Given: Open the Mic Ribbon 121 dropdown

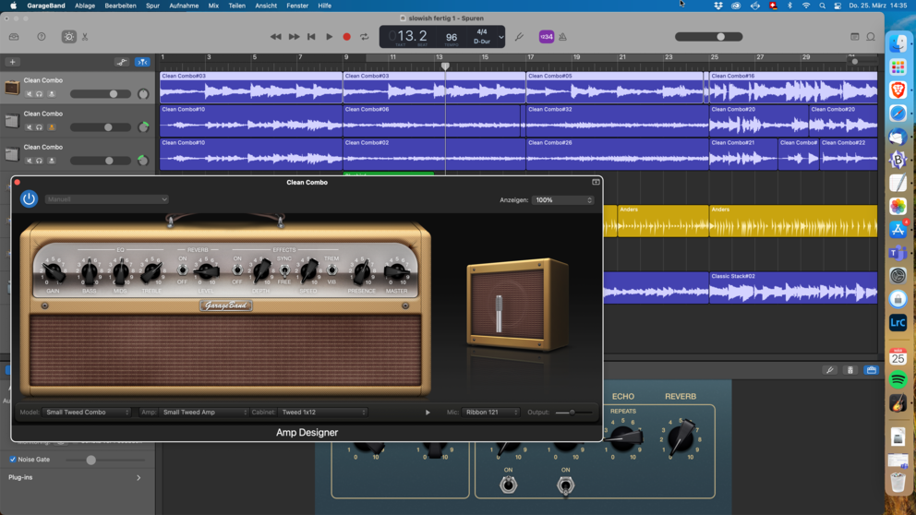Looking at the screenshot, I should [x=490, y=413].
